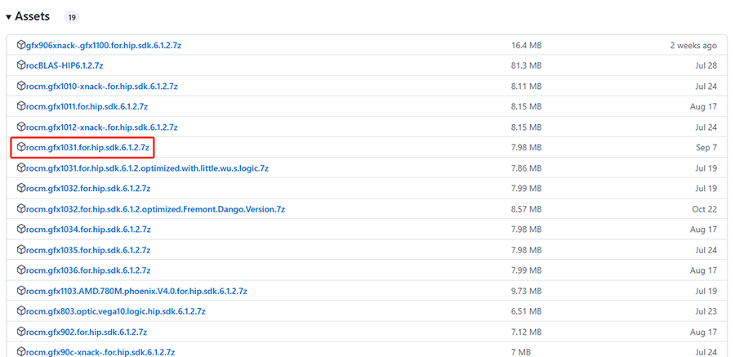Download rocm.gfx1035.for.hip.sdk.6.1.2.7z
This screenshot has height=357, width=735.
[88, 250]
